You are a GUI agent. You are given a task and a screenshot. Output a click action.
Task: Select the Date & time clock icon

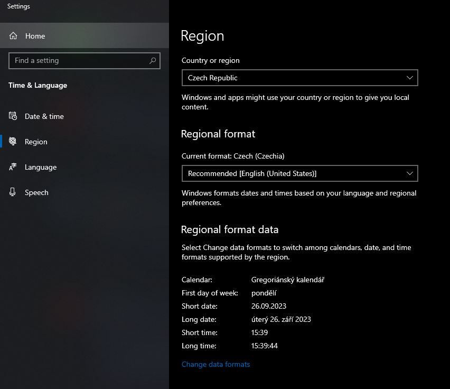pos(12,116)
